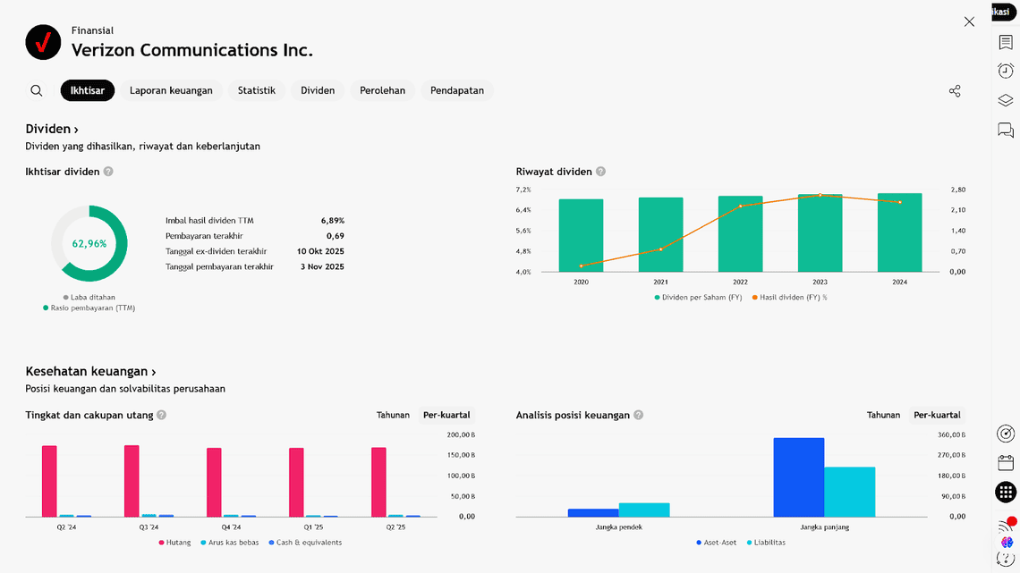Click the Verizon logo
The image size is (1020, 573).
click(x=43, y=42)
